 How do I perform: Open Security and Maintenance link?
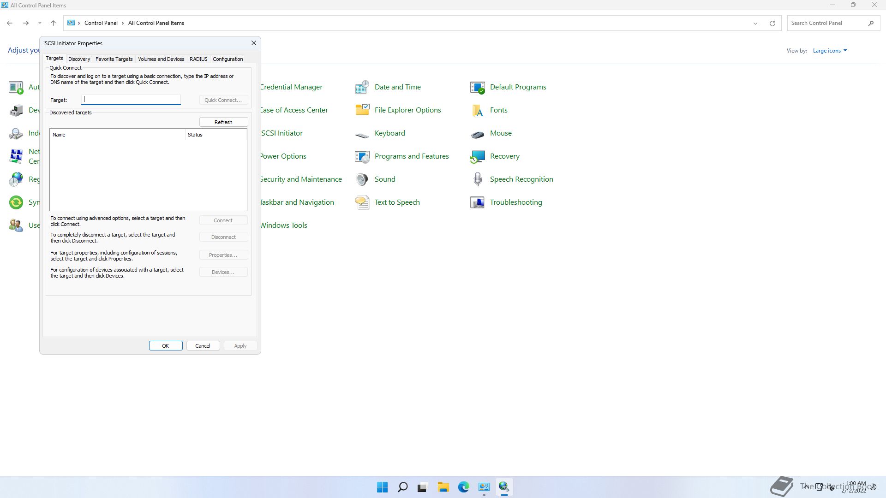point(301,179)
